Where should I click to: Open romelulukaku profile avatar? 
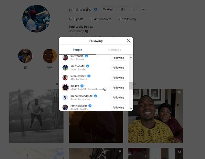tap(65, 108)
